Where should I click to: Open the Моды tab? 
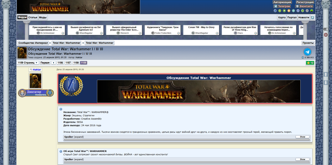tap(43, 17)
